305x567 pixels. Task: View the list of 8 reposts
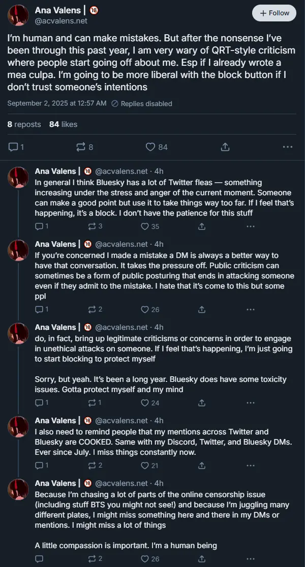pyautogui.click(x=24, y=124)
